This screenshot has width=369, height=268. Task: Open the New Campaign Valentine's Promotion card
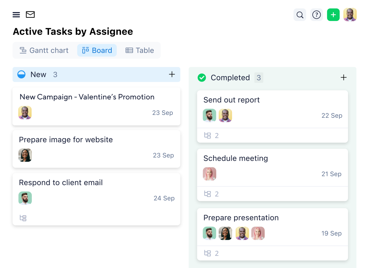(96, 106)
